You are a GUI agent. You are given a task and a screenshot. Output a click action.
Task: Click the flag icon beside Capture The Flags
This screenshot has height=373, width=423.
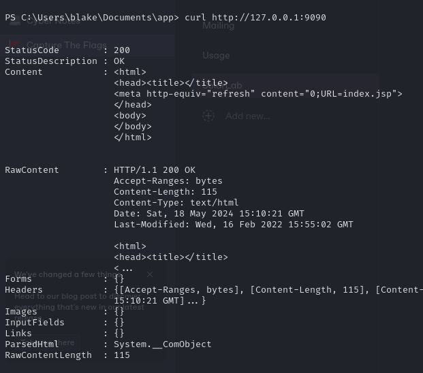pyautogui.click(x=15, y=46)
